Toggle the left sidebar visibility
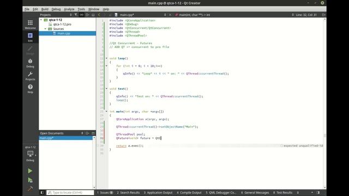349x196 pixels. tap(42, 192)
